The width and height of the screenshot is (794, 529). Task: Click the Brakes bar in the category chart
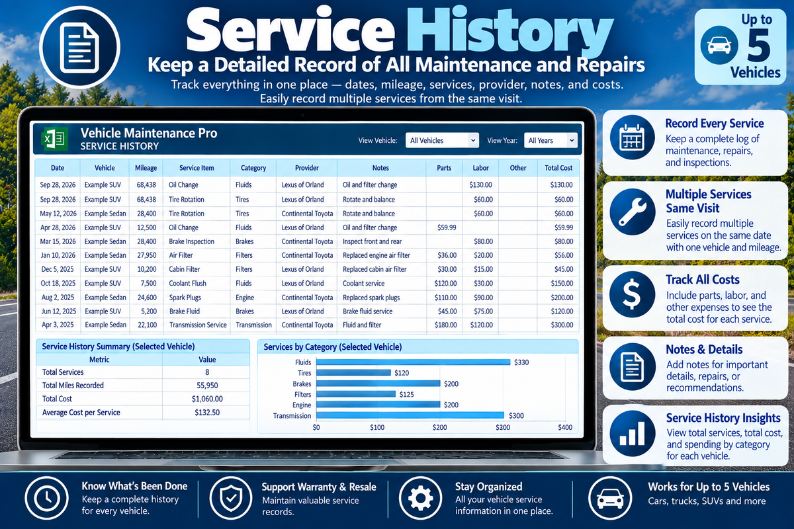[x=378, y=384]
